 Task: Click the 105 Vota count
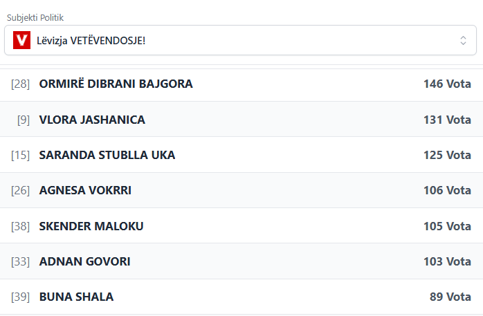pos(447,226)
